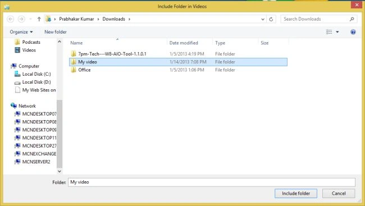The width and height of the screenshot is (365, 206).
Task: Open Local Disk (D:)
Action: [x=36, y=82]
